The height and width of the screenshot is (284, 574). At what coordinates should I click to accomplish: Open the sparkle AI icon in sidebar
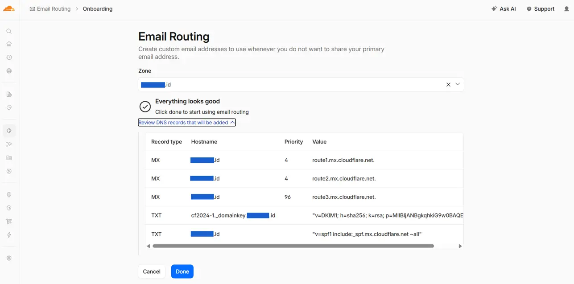click(9, 144)
